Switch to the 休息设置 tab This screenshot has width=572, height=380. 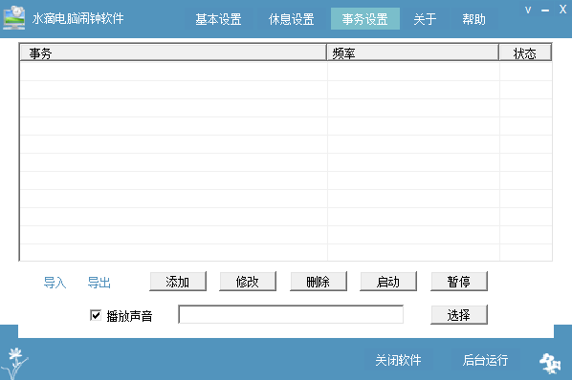pyautogui.click(x=291, y=19)
